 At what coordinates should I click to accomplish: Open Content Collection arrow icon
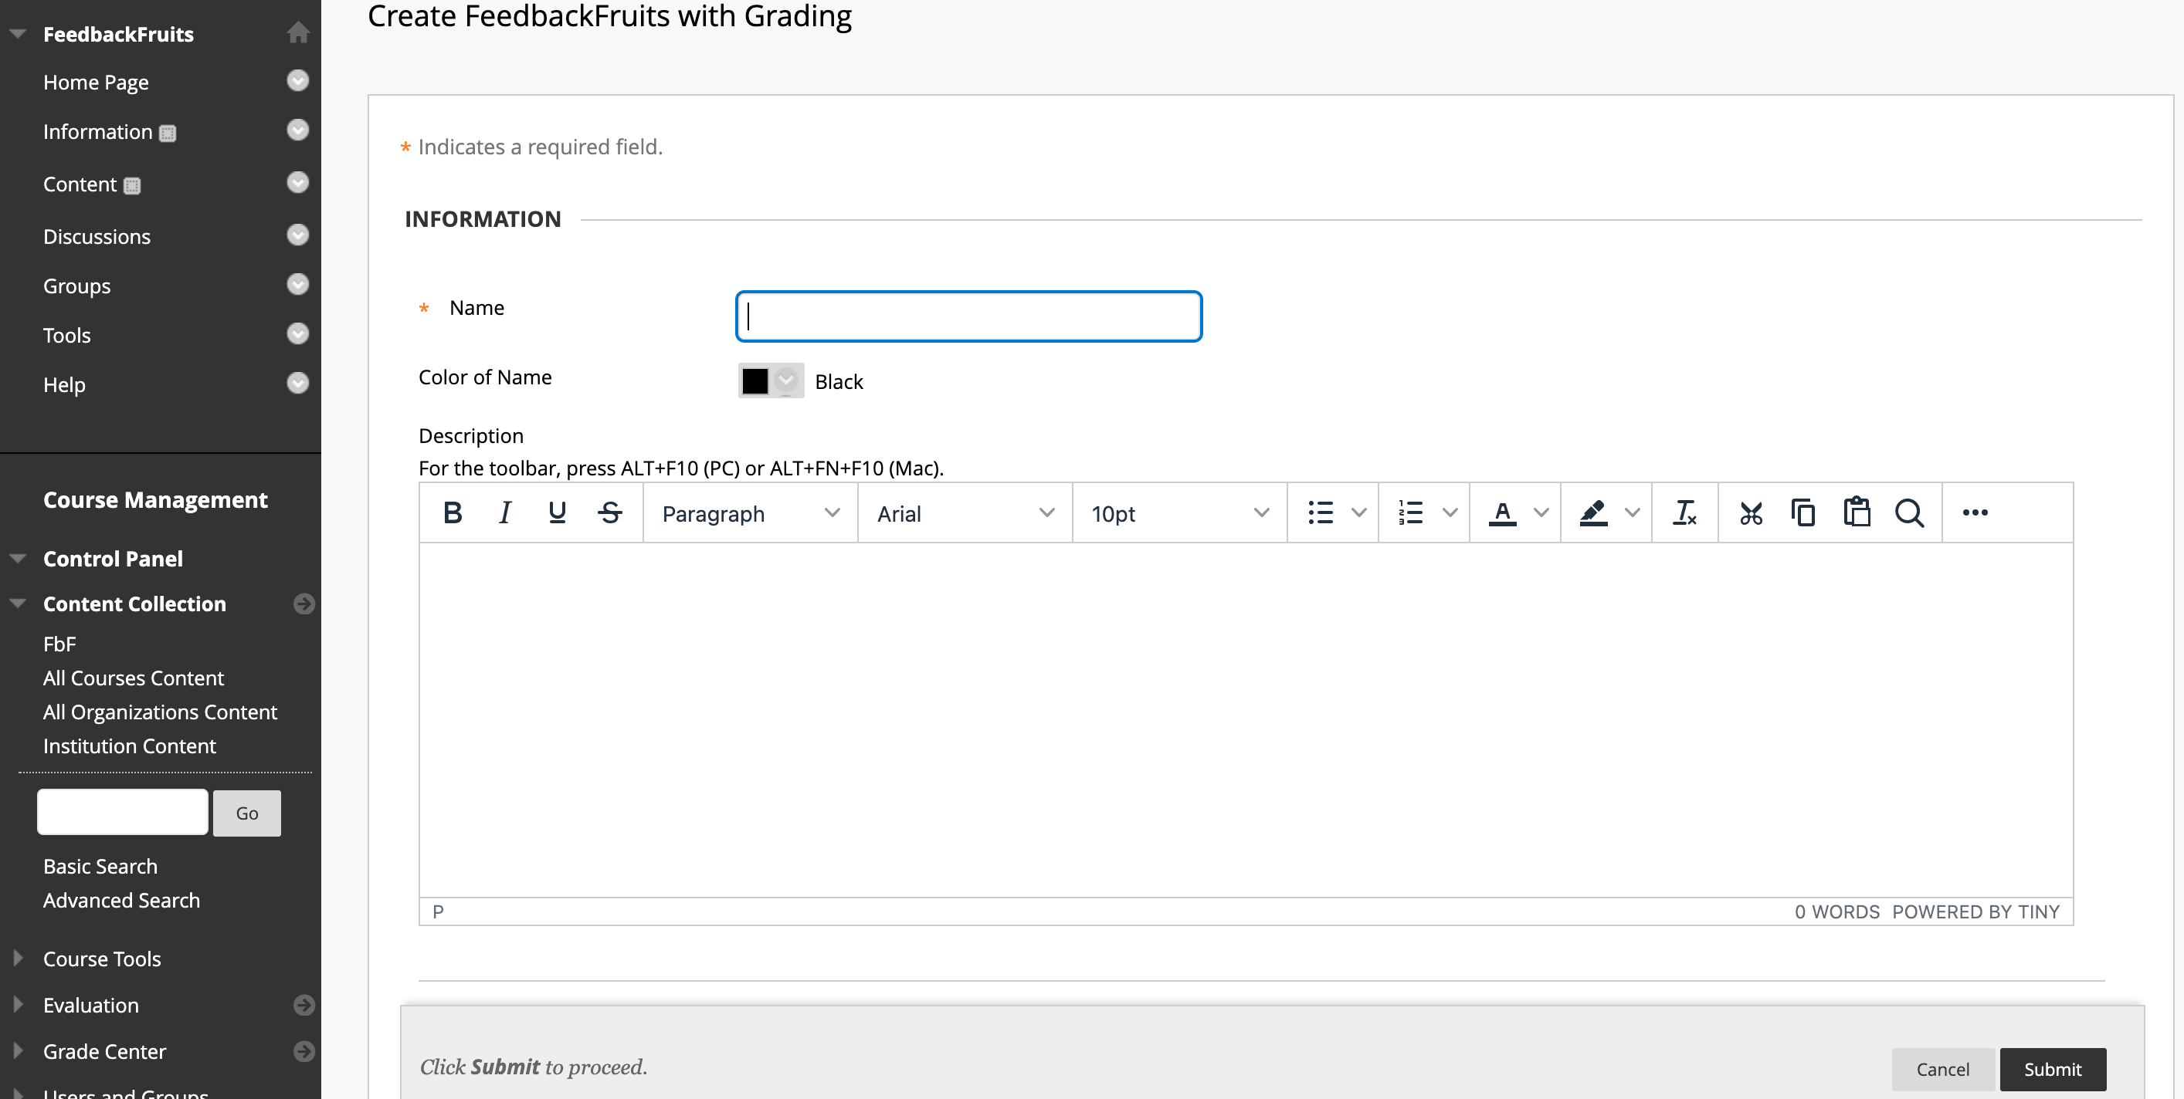304,604
